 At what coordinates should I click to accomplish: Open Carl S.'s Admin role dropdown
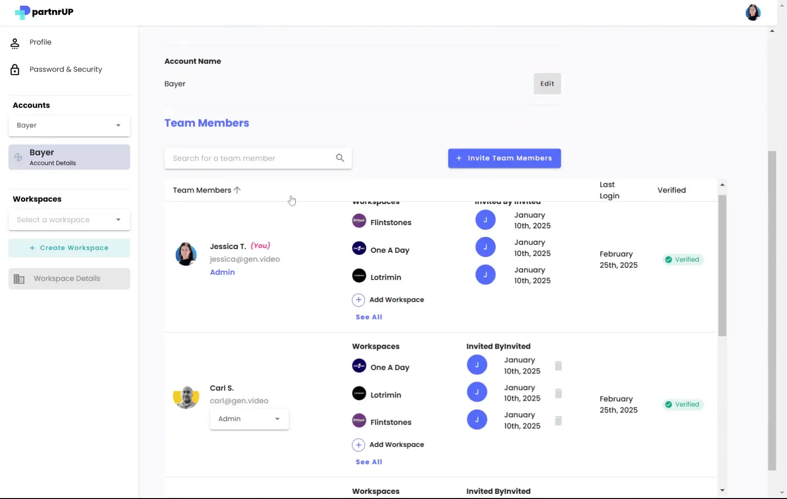[249, 418]
